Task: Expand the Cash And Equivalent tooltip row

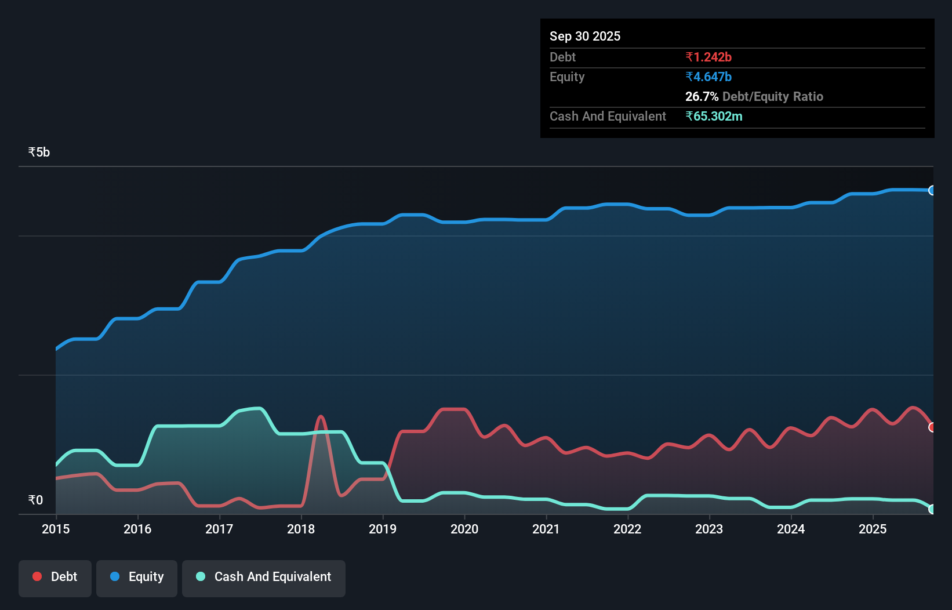Action: point(607,116)
